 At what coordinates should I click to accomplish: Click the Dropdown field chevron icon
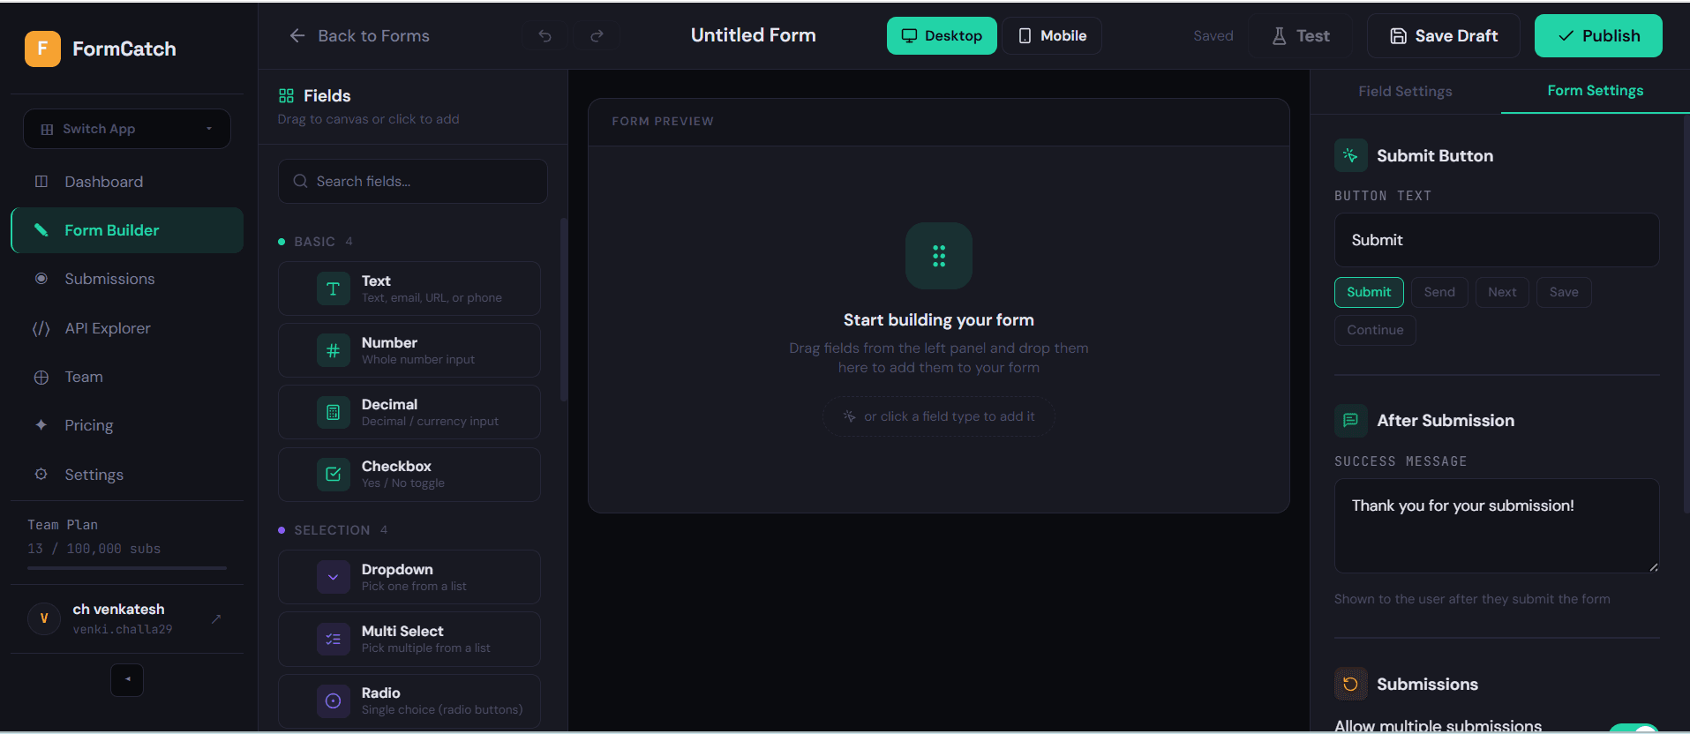pyautogui.click(x=334, y=577)
